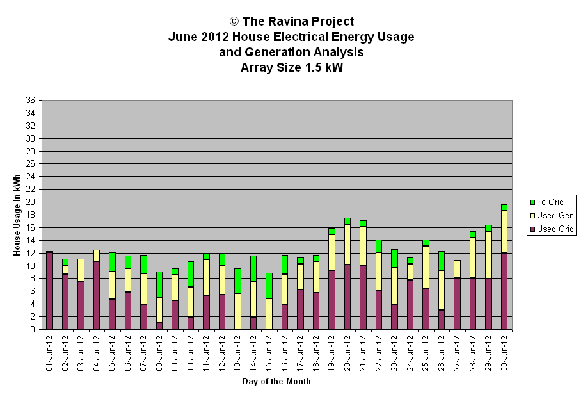Click the 20 value on the y-axis

point(30,202)
